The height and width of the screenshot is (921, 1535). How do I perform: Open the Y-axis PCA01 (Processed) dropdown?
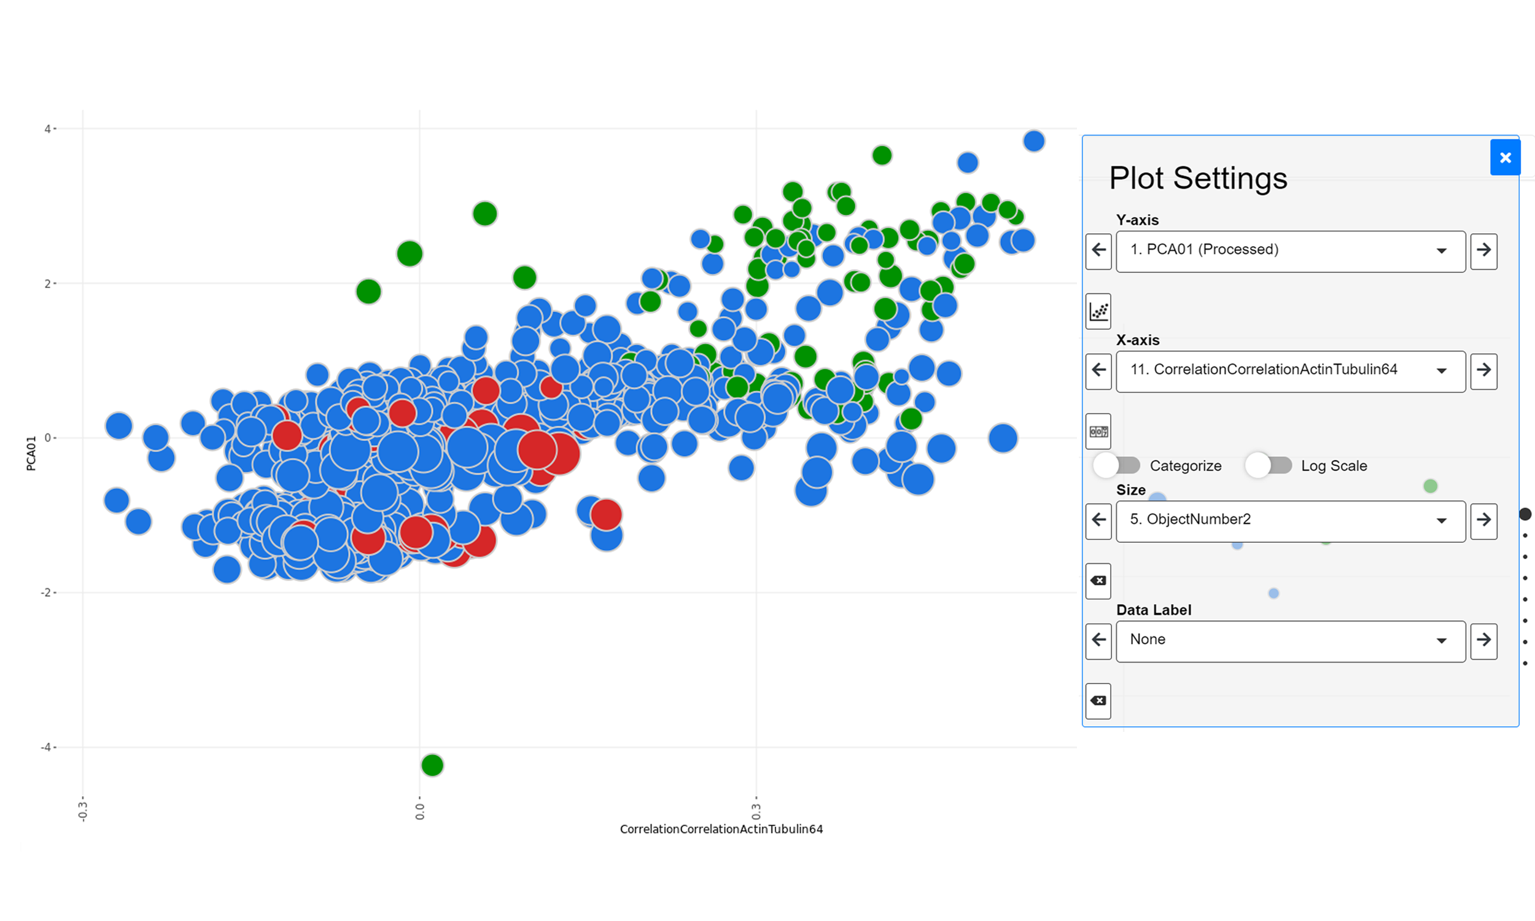(x=1290, y=251)
